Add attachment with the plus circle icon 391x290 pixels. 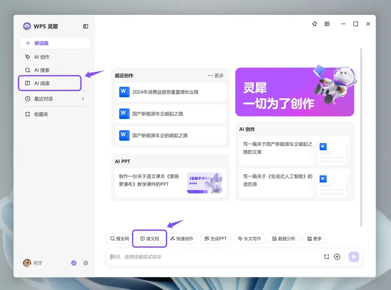point(337,257)
